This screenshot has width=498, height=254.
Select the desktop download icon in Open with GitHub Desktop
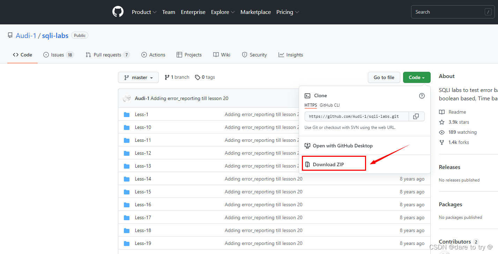pyautogui.click(x=307, y=146)
